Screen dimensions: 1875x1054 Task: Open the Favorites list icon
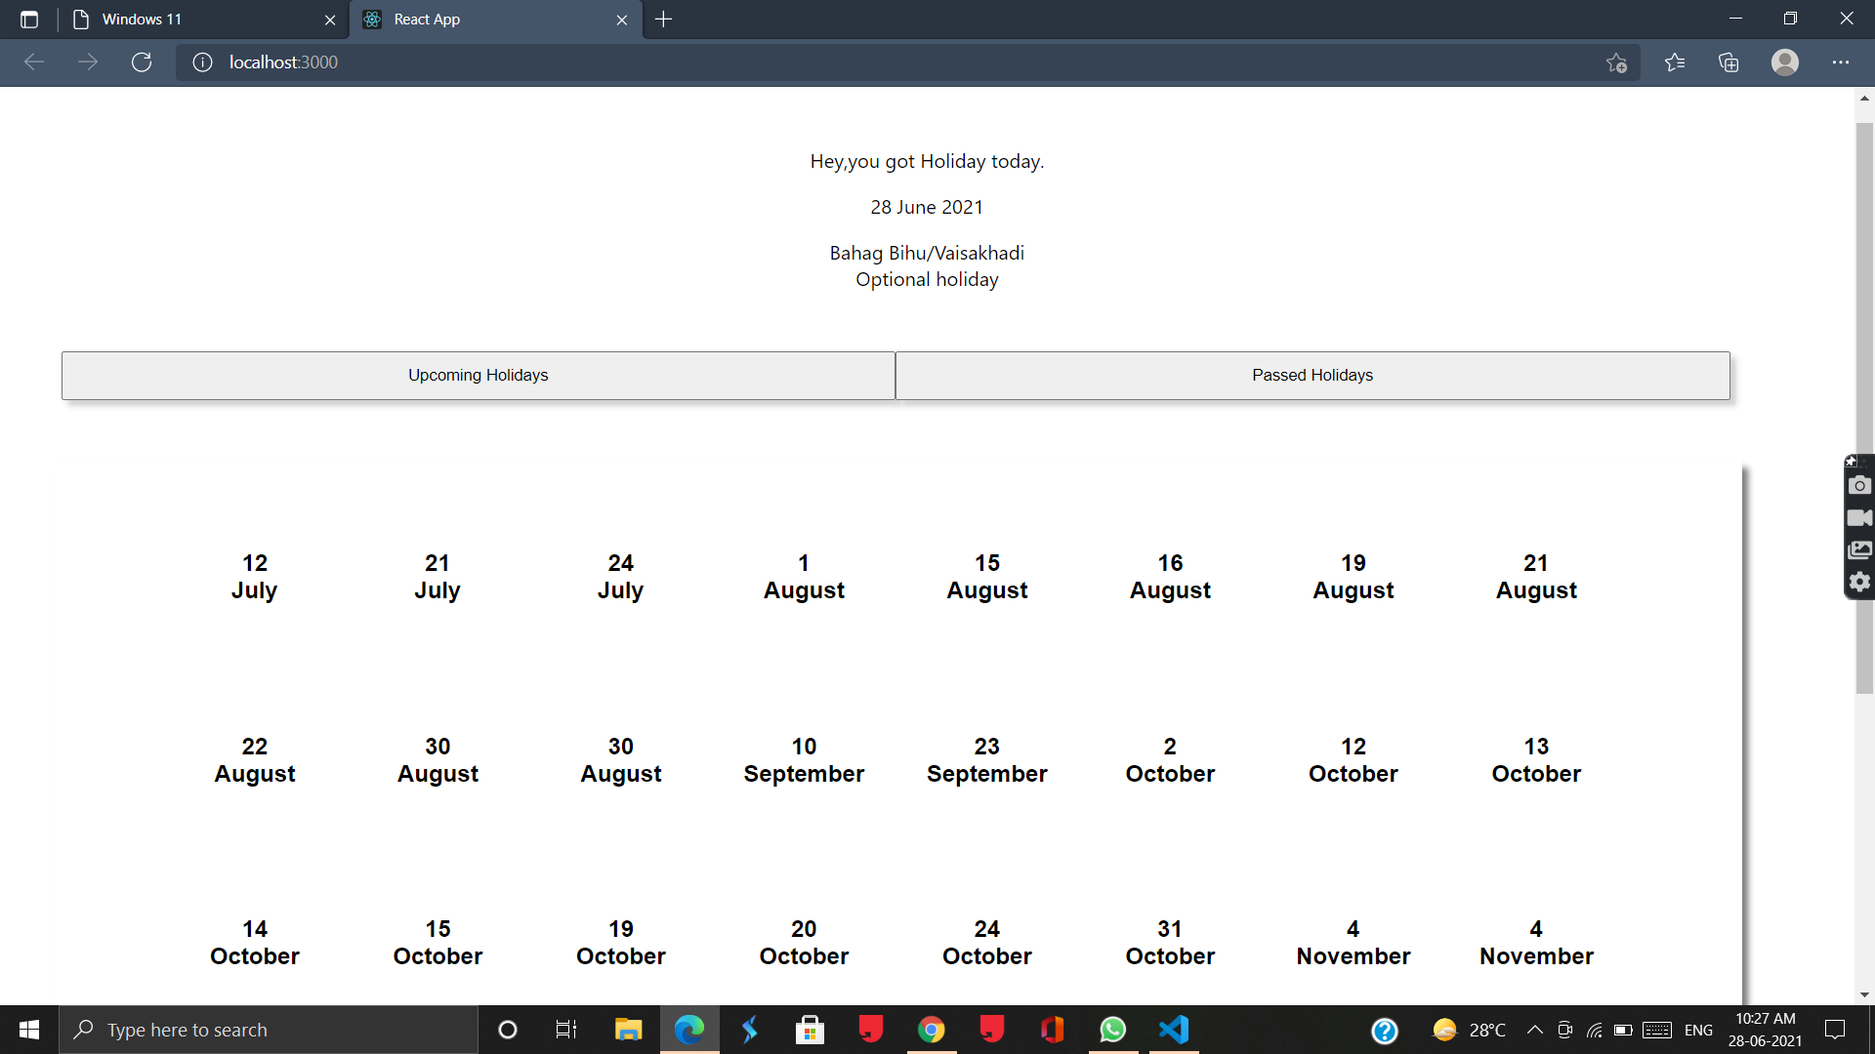pyautogui.click(x=1675, y=62)
